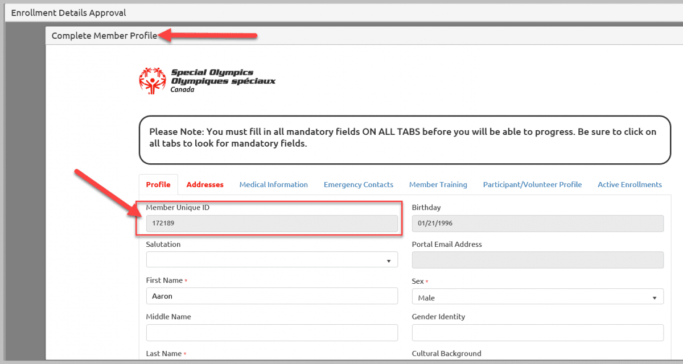Image resolution: width=683 pixels, height=364 pixels.
Task: Go to the Medical Information tab
Action: (x=273, y=184)
